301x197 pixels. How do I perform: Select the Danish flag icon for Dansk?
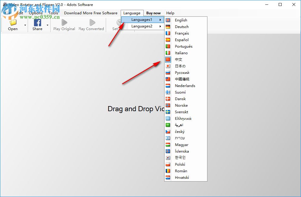[x=168, y=99]
